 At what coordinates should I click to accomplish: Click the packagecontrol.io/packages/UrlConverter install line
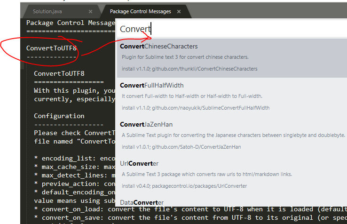pyautogui.click(x=184, y=186)
